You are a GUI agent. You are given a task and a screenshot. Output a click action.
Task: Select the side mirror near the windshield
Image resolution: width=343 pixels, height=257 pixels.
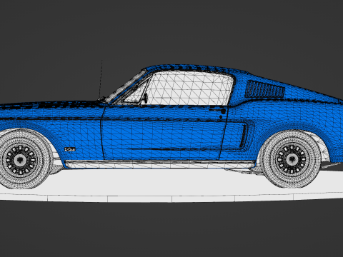(145, 98)
